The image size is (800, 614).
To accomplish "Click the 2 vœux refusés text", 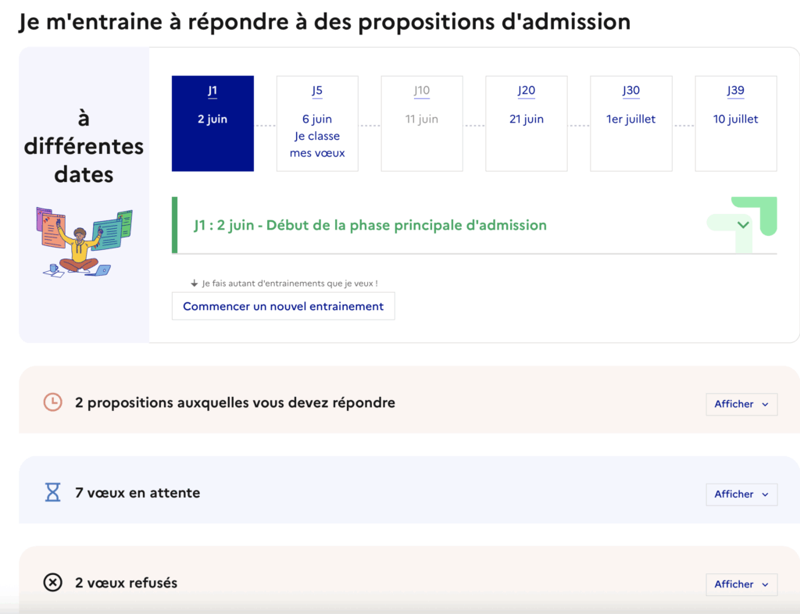I will 126,583.
